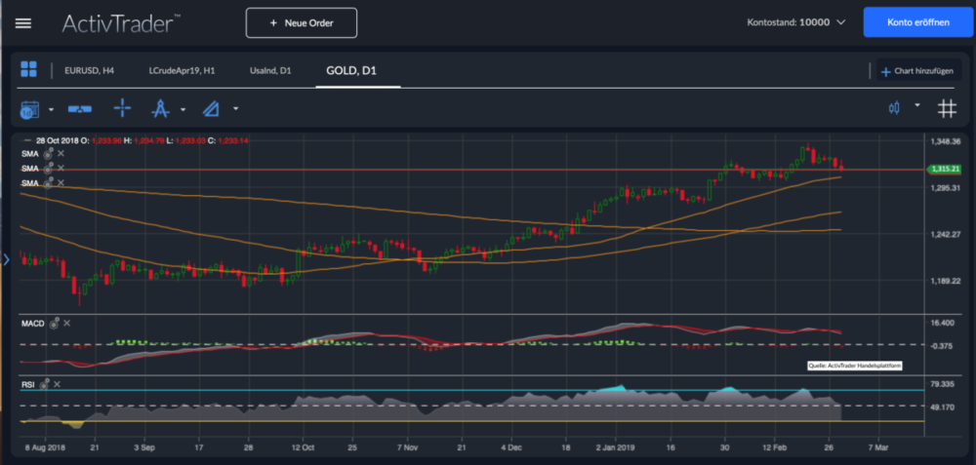
Task: Click the 2 Jan 2019 date label
Action: (x=615, y=447)
